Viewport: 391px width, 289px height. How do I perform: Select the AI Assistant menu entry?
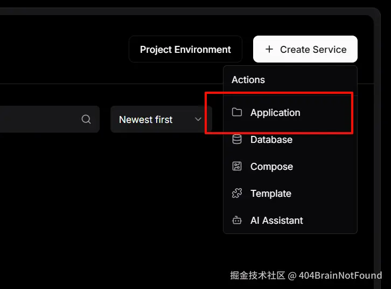coord(277,221)
